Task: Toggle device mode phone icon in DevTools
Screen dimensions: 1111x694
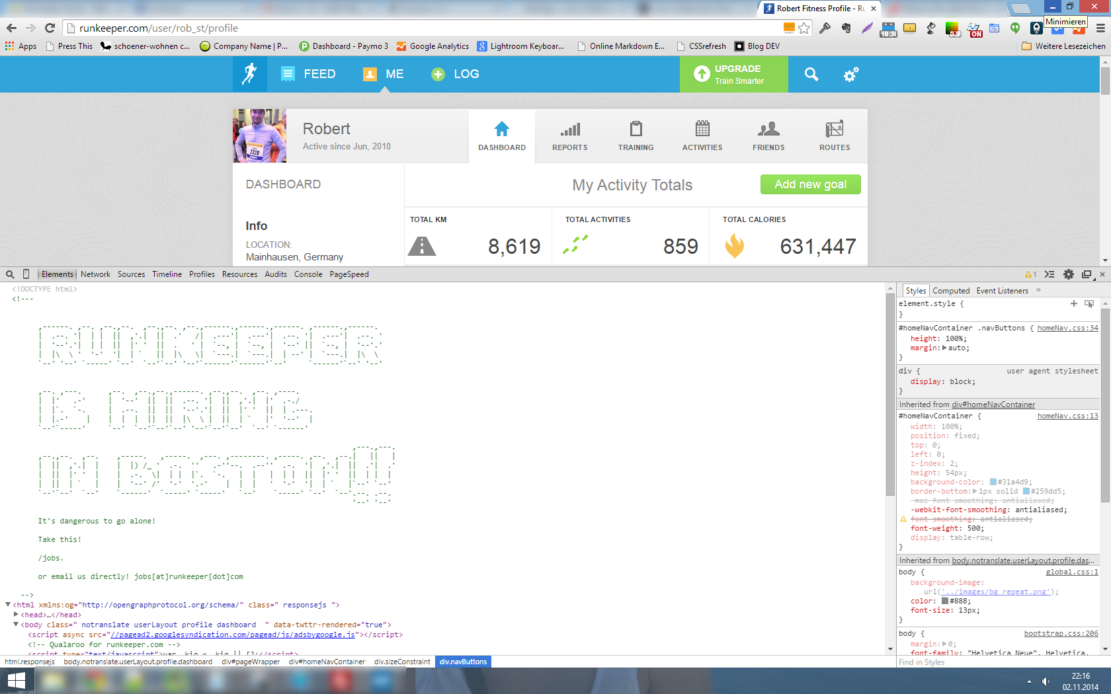Action: 26,274
